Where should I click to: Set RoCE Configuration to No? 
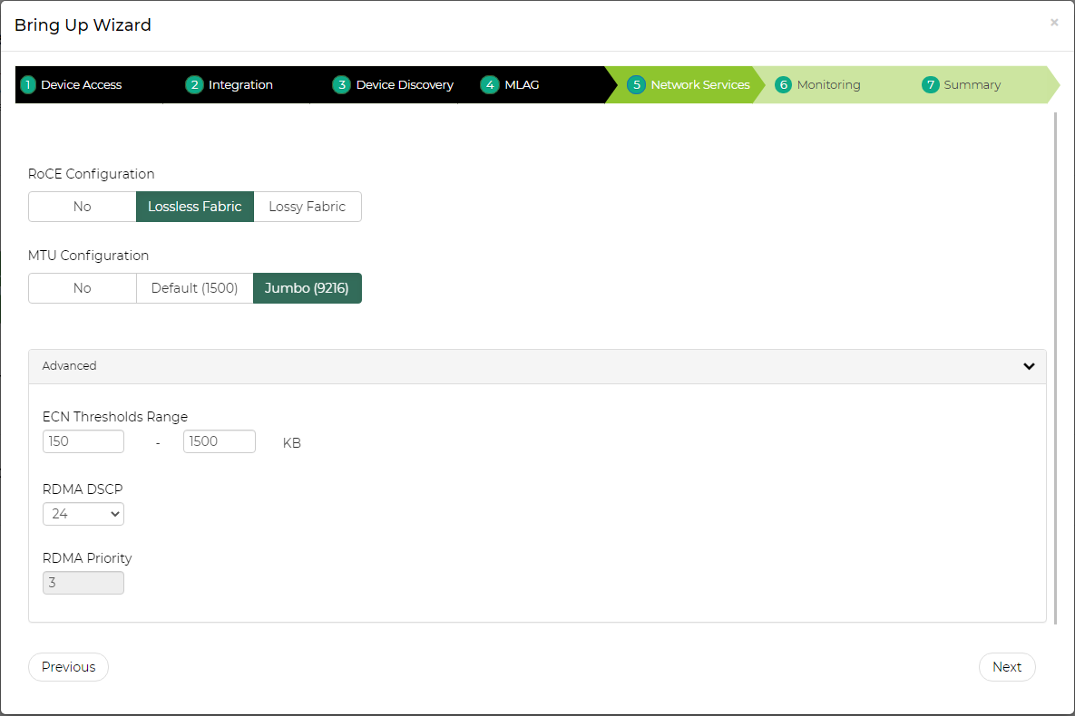tap(83, 207)
